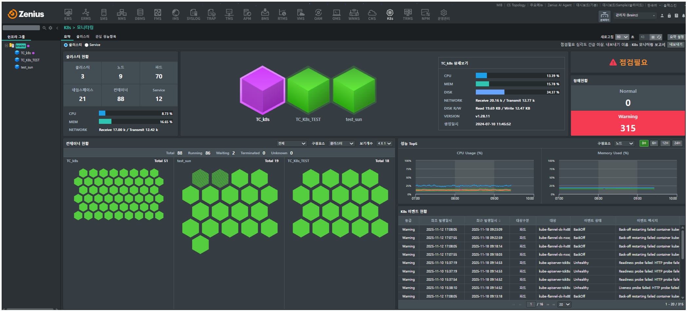Click the sidebar search magnifier icon

point(44,28)
